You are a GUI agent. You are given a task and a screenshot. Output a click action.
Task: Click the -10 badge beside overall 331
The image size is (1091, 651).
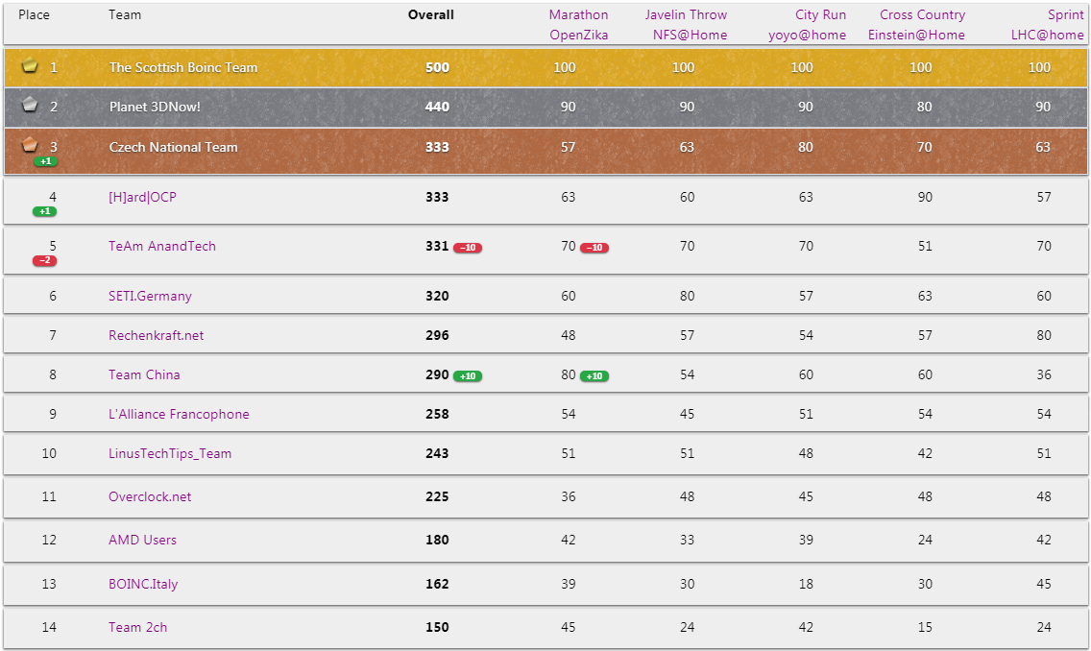click(468, 248)
